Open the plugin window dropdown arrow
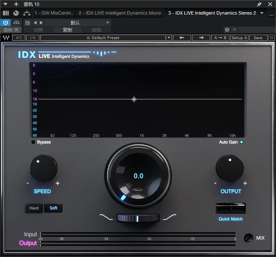276x257 pixels. click(x=5, y=4)
